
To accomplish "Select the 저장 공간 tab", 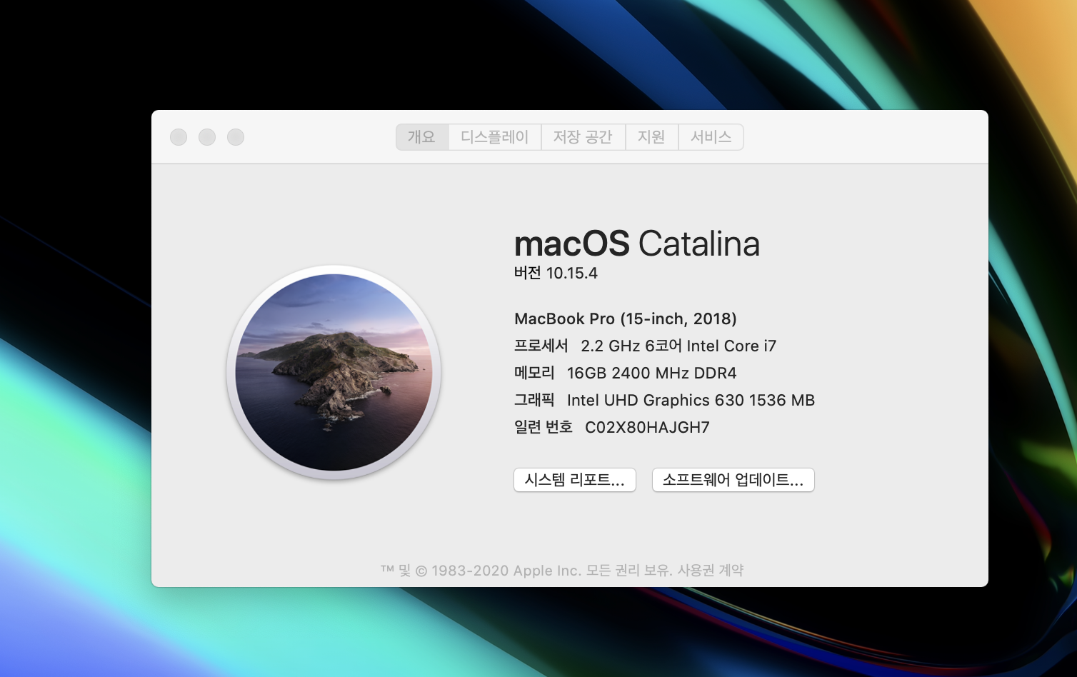I will tap(583, 137).
